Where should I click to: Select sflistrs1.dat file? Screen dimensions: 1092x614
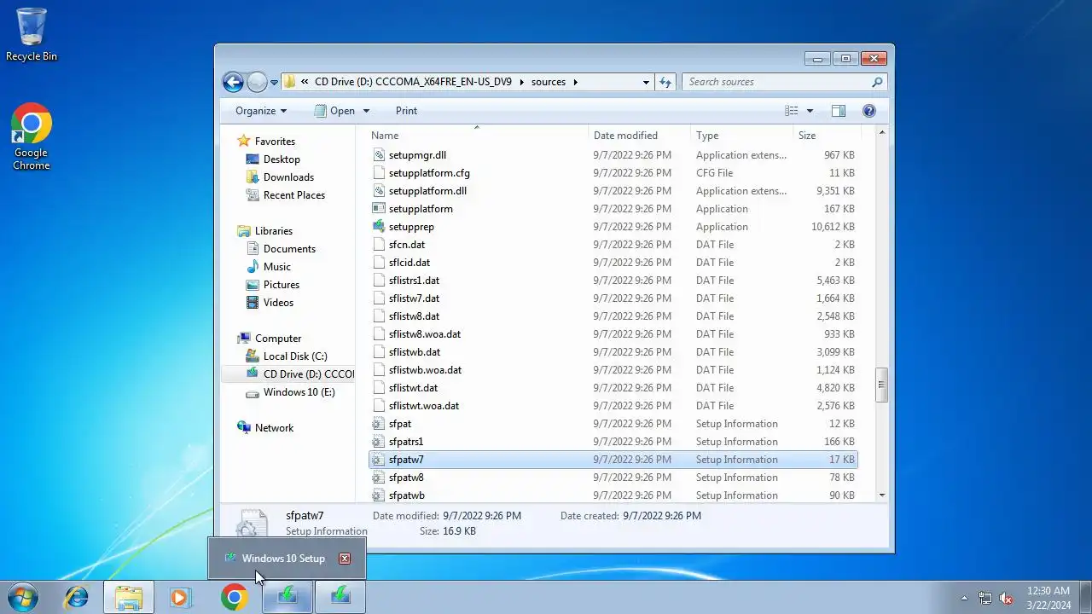coord(414,281)
